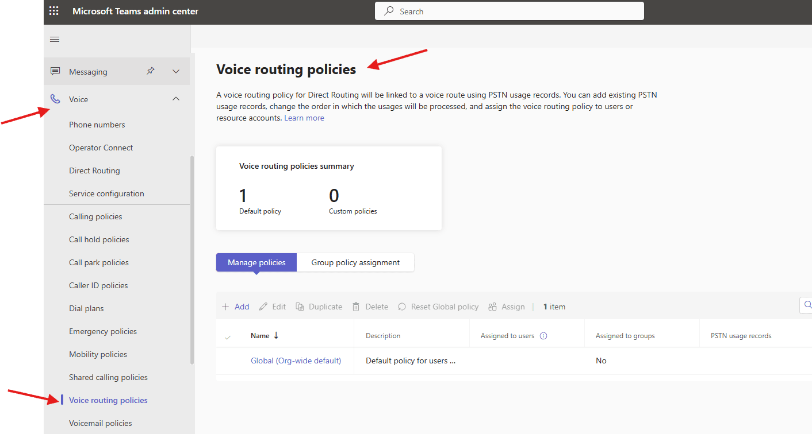Select the Manage policies tab

pos(256,262)
